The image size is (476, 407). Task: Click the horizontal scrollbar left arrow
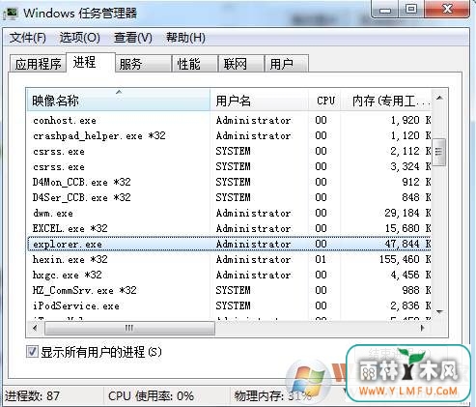(35, 329)
